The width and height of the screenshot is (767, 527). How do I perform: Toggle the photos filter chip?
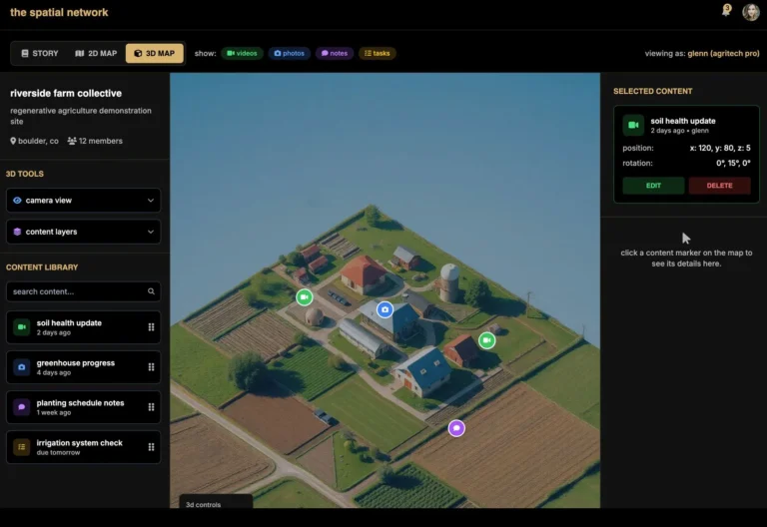tap(289, 53)
